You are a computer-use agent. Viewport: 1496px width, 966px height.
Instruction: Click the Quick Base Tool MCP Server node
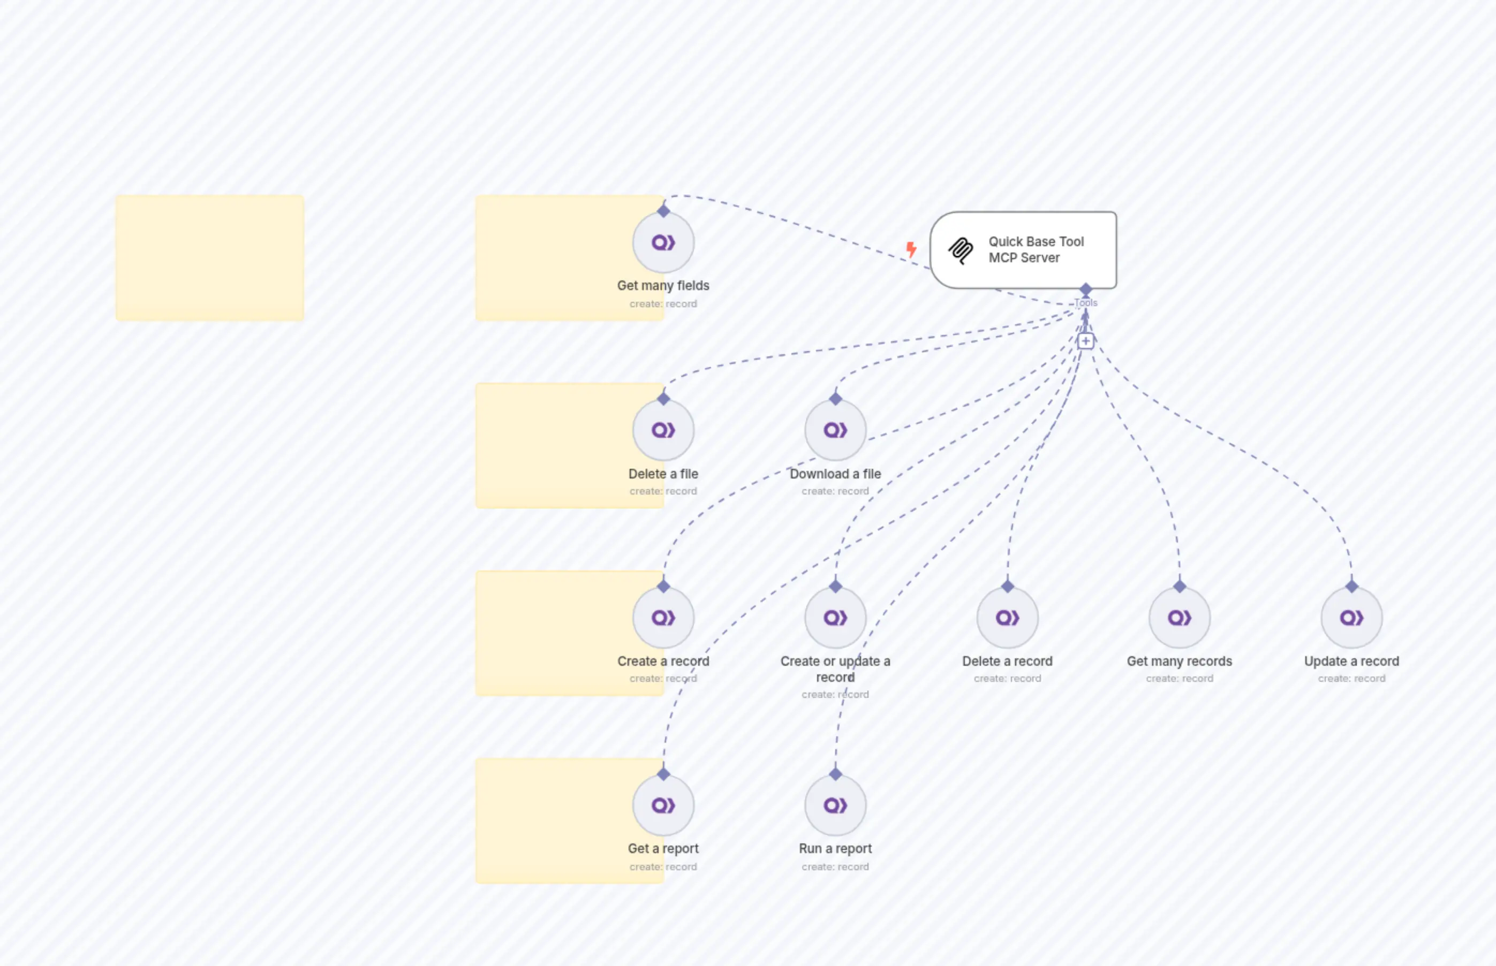tap(1036, 249)
